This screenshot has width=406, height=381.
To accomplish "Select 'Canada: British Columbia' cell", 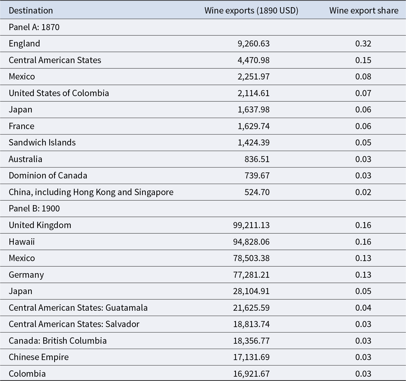I will tap(58, 341).
